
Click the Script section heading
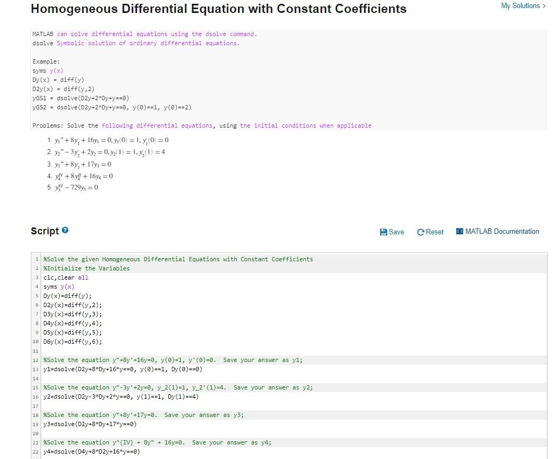[44, 231]
